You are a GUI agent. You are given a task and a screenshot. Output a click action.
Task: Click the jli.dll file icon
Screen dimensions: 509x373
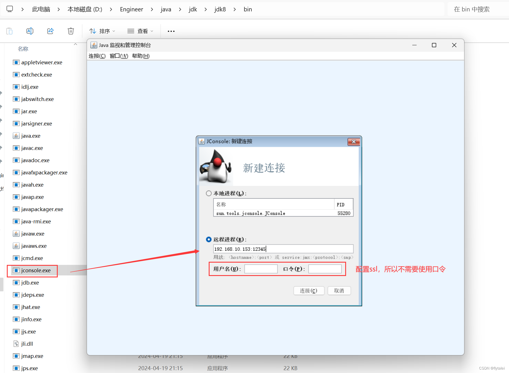[16, 344]
